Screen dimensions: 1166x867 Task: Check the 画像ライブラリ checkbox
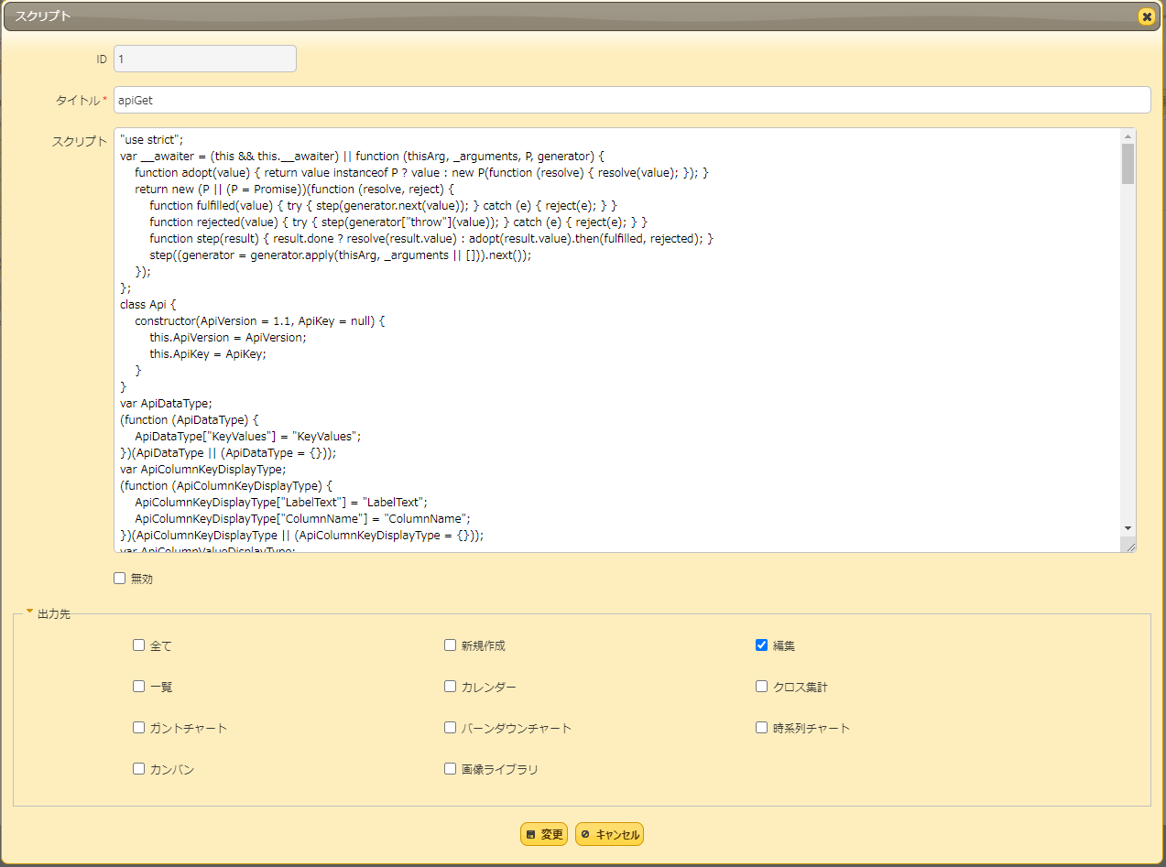point(450,768)
